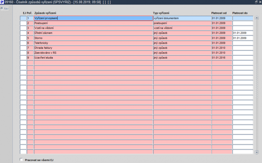
Task: Click 'Platnost do' column header
Action: (x=240, y=13)
